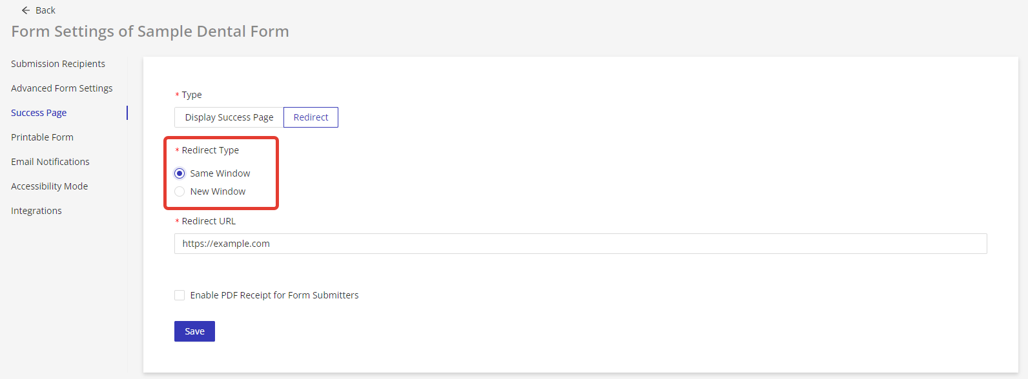The image size is (1028, 379).
Task: Click the Back link text
Action: pos(45,10)
